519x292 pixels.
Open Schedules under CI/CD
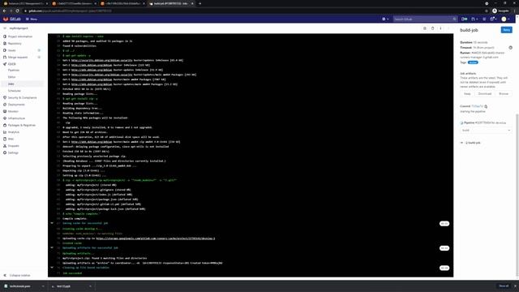pyautogui.click(x=15, y=91)
